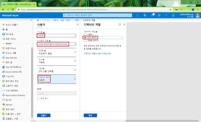The width and height of the screenshot is (201, 122).
Task: Open Azure Active Directory in sidebar
Action: pos(14,95)
